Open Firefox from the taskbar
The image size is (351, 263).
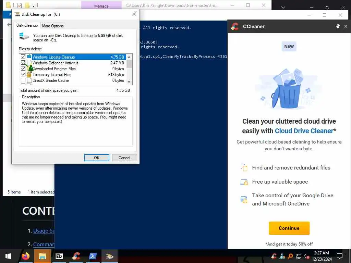[25, 256]
